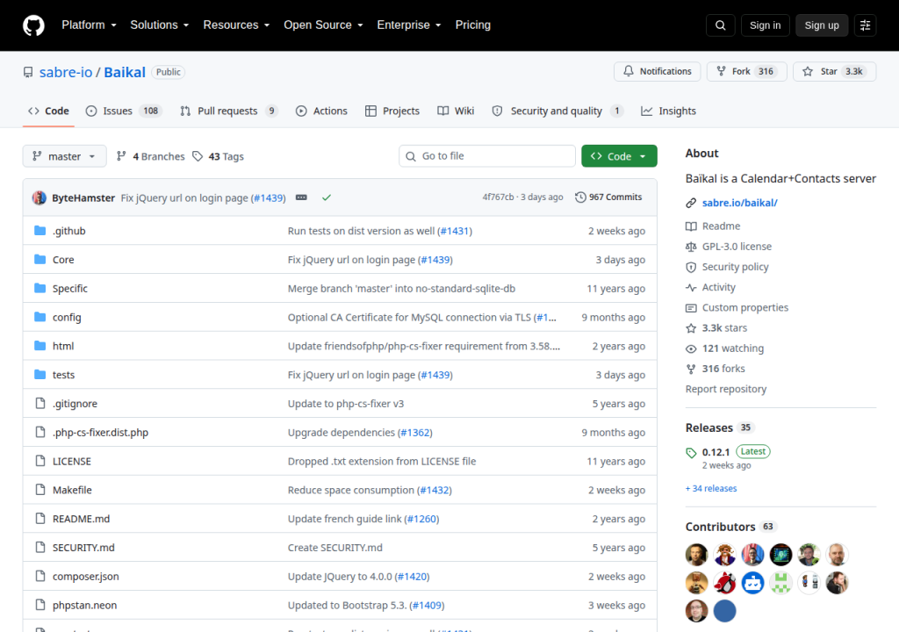Open the GitHub home logo
899x632 pixels.
coord(33,25)
